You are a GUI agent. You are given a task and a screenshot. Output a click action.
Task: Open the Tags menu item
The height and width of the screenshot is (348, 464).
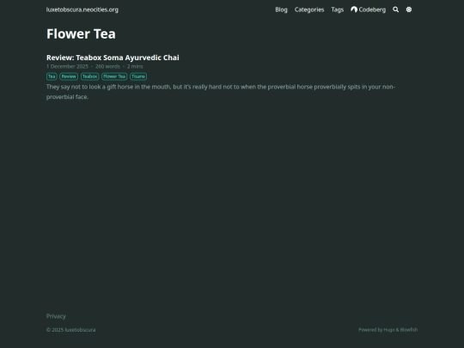point(338,9)
